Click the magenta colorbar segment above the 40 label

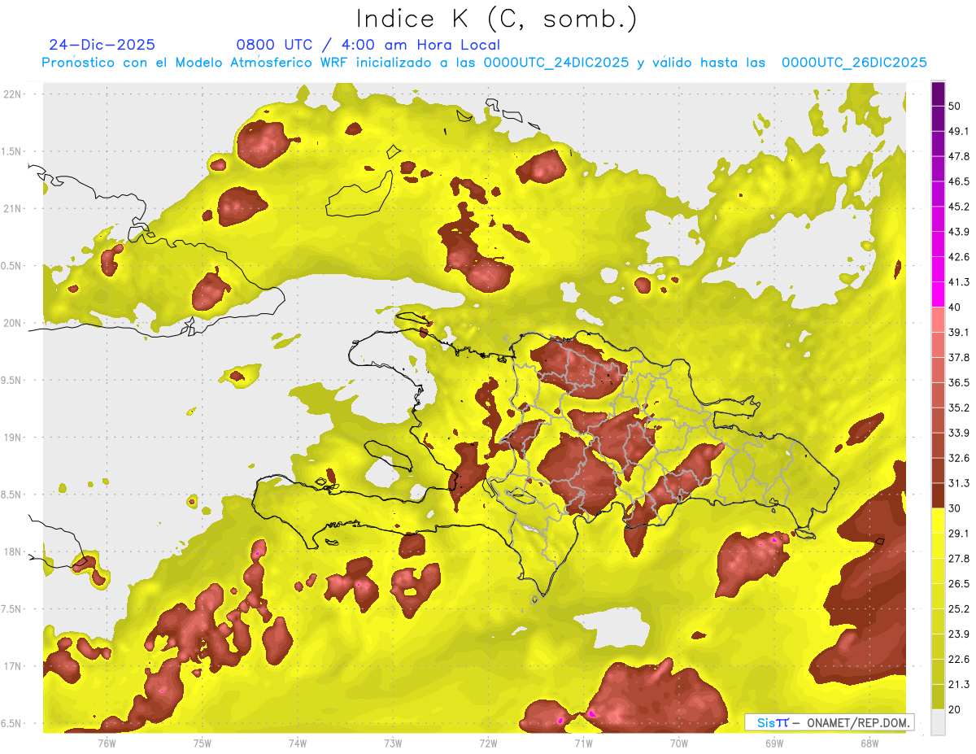click(x=938, y=293)
